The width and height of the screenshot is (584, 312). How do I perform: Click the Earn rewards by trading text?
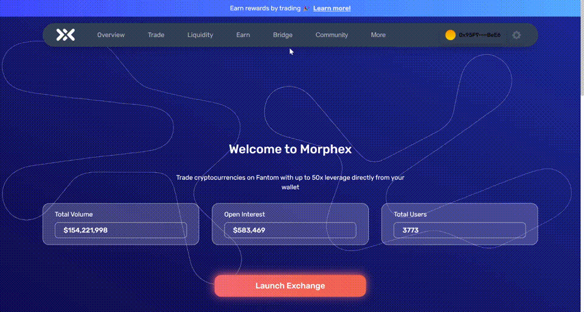coord(265,8)
